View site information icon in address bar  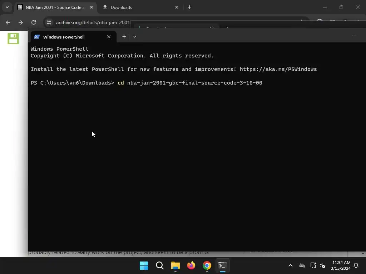pos(49,22)
